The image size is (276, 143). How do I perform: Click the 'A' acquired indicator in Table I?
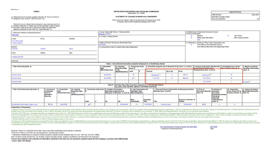pyautogui.click(x=172, y=75)
